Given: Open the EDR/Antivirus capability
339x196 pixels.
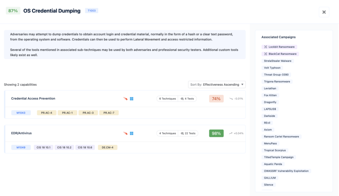Looking at the screenshot, I should coord(22,133).
